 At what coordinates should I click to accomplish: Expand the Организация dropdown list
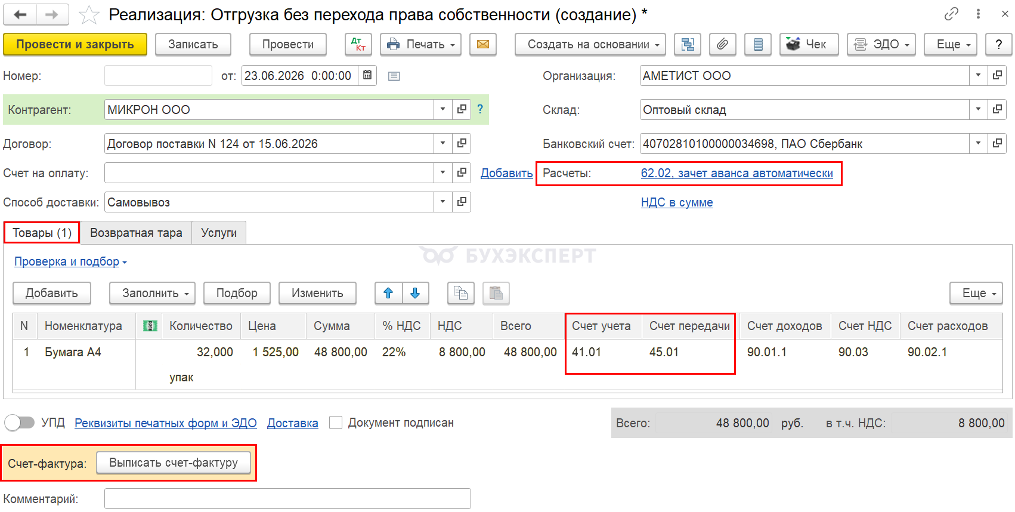tap(978, 75)
